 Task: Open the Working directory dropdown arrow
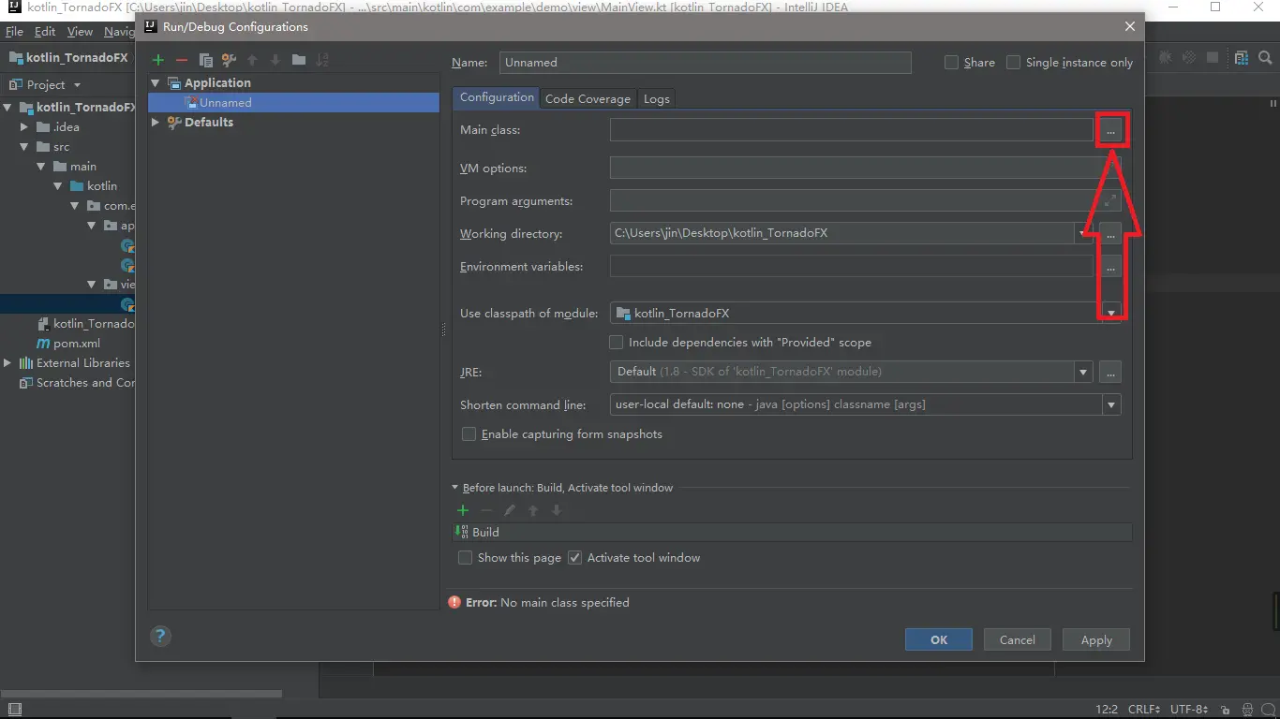click(x=1083, y=234)
